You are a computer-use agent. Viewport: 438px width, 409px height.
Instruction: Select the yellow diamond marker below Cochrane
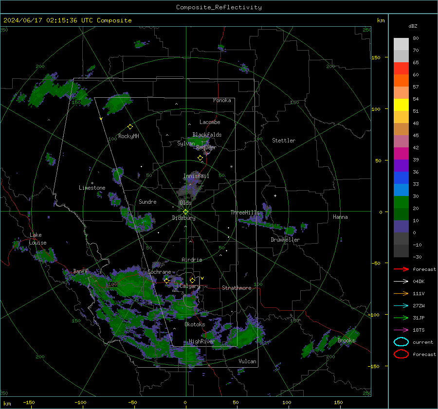[x=167, y=281]
